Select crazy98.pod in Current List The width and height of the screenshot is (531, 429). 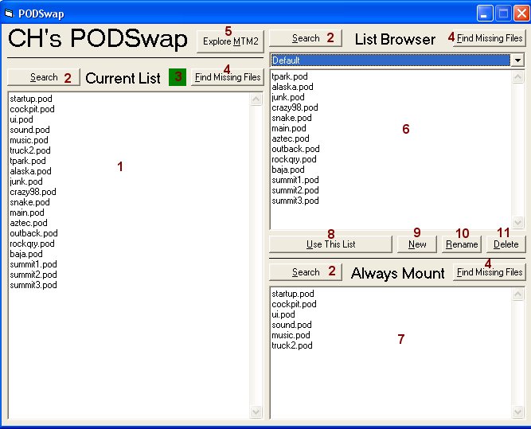[x=33, y=192]
